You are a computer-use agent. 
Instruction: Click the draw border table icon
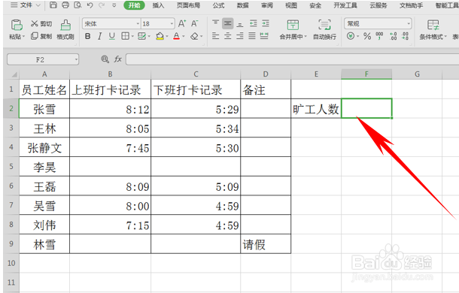coord(141,36)
